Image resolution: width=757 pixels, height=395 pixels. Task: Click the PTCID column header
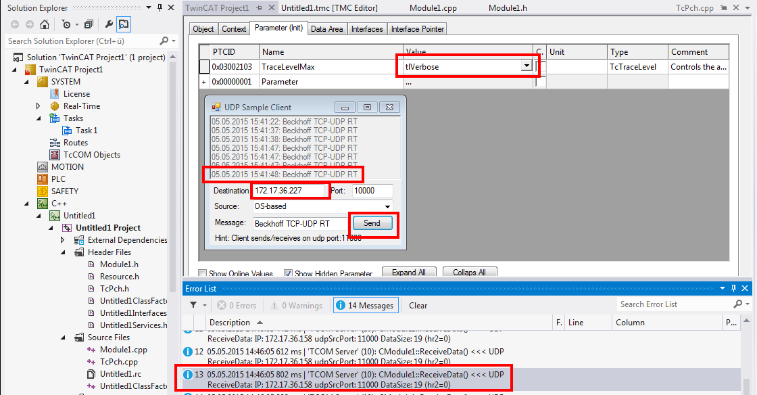[x=234, y=51]
